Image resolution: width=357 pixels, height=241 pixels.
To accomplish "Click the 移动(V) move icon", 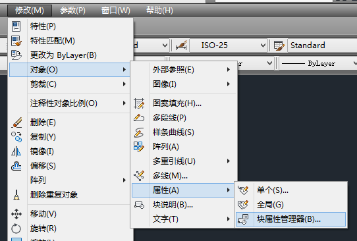I will (x=16, y=214).
